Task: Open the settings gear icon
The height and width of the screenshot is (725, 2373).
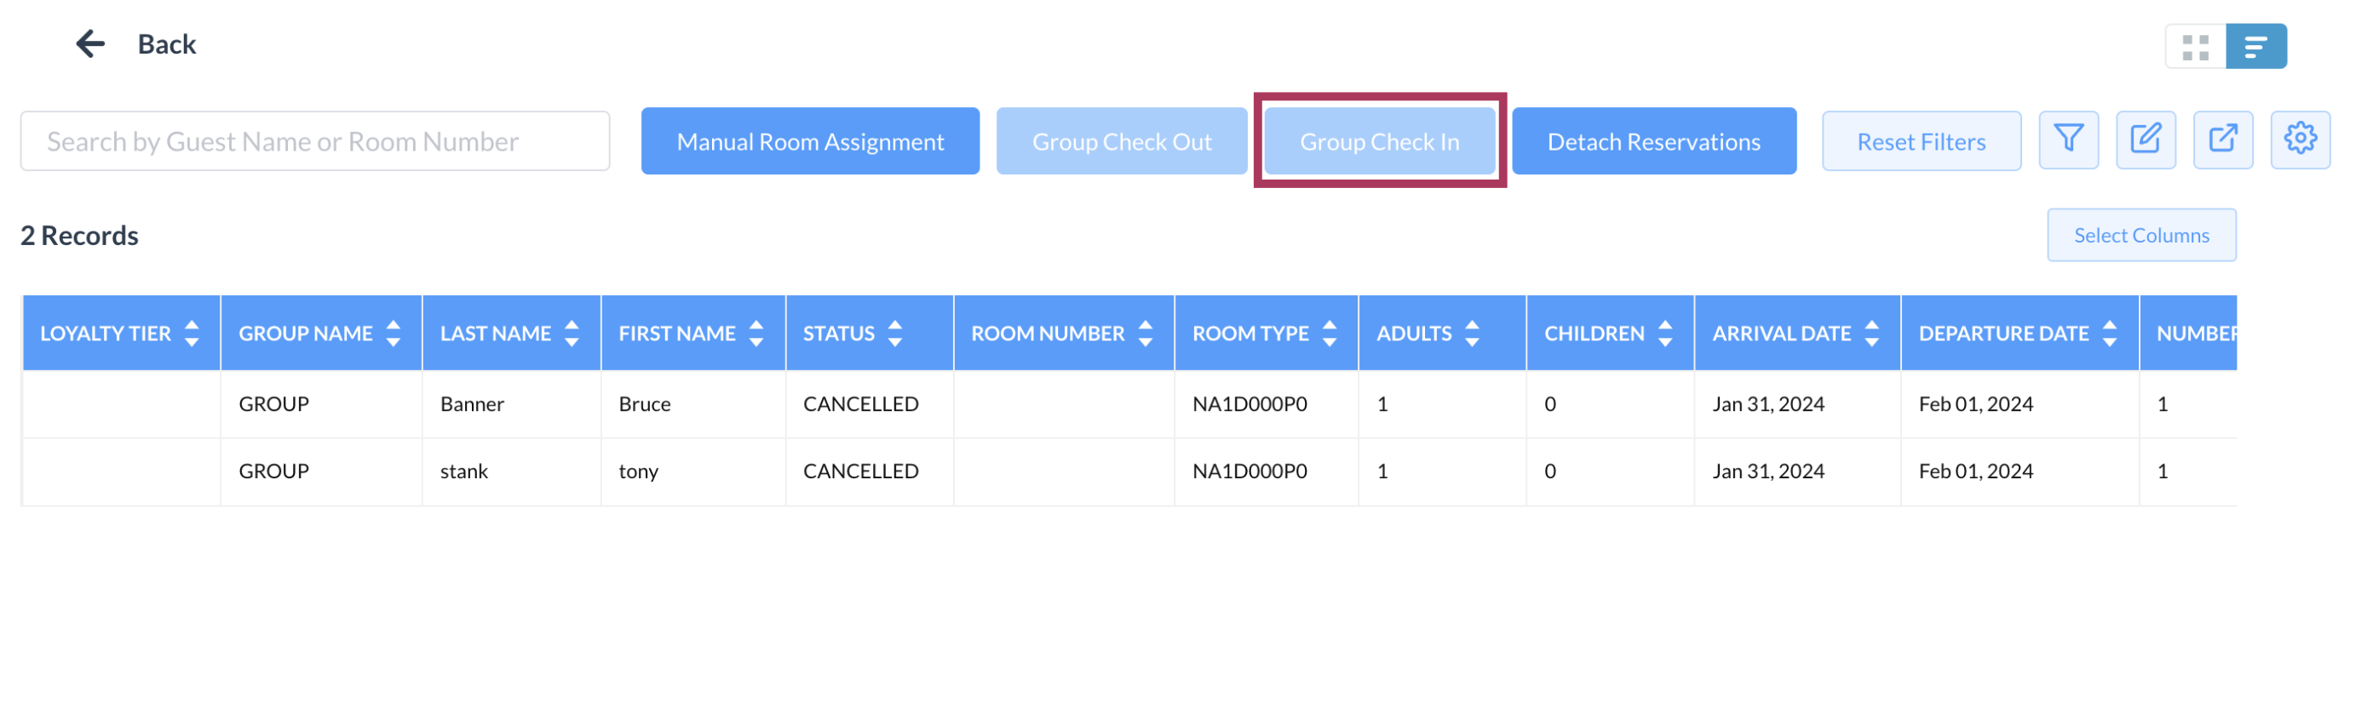Action: click(2299, 140)
